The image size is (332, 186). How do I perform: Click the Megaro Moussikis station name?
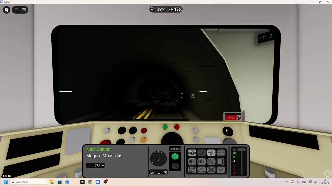point(104,156)
